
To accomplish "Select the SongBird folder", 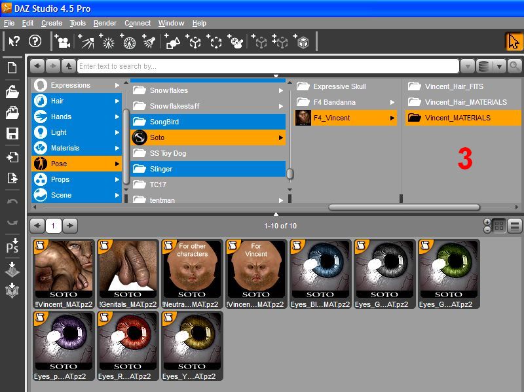I will (208, 122).
